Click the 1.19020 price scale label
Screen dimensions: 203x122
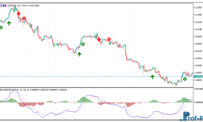click(x=198, y=73)
